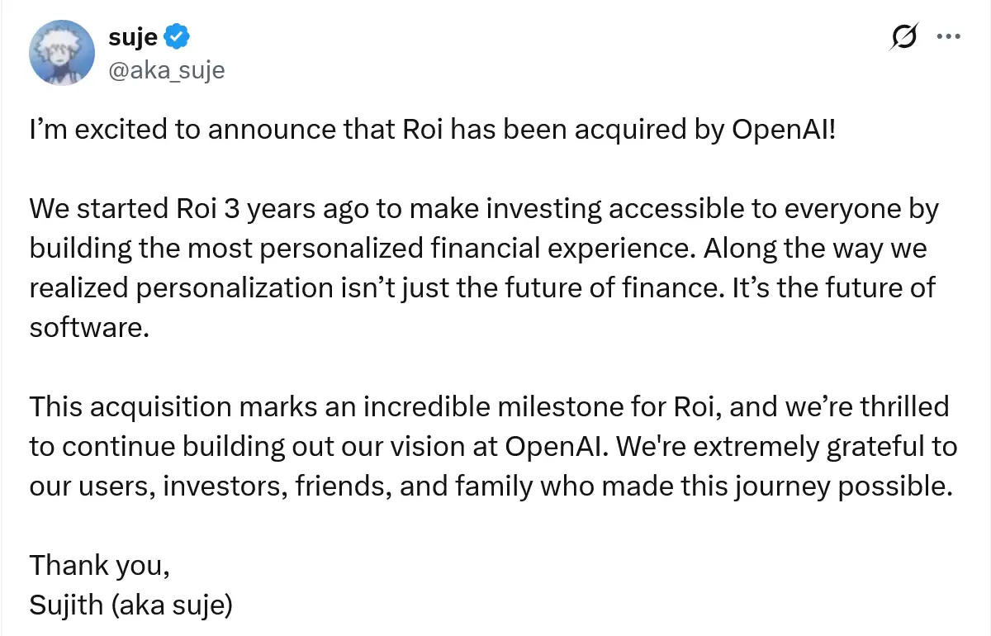Click the first dot of the ellipsis menu

(x=941, y=36)
